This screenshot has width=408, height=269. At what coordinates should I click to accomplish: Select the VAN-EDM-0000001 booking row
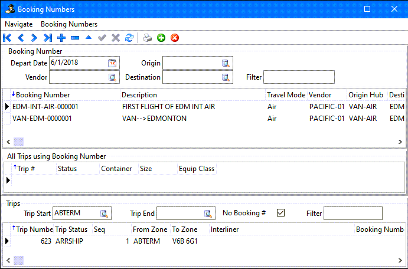coord(42,118)
